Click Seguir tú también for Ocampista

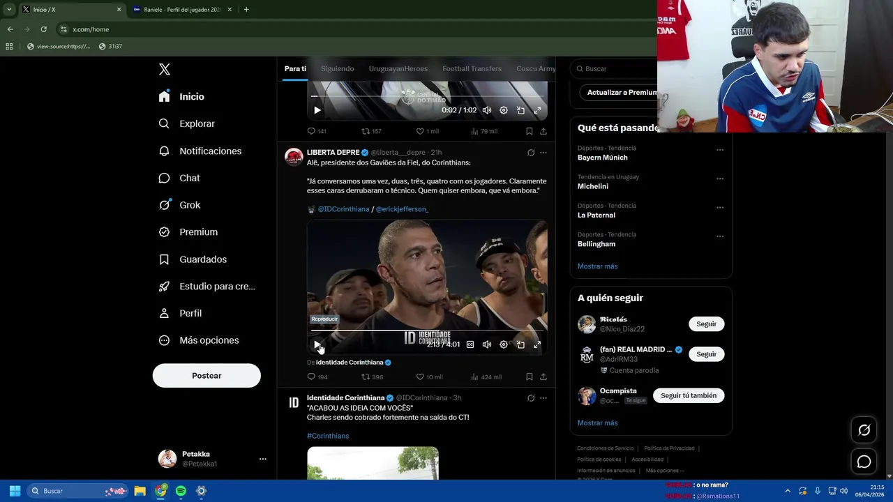point(689,396)
